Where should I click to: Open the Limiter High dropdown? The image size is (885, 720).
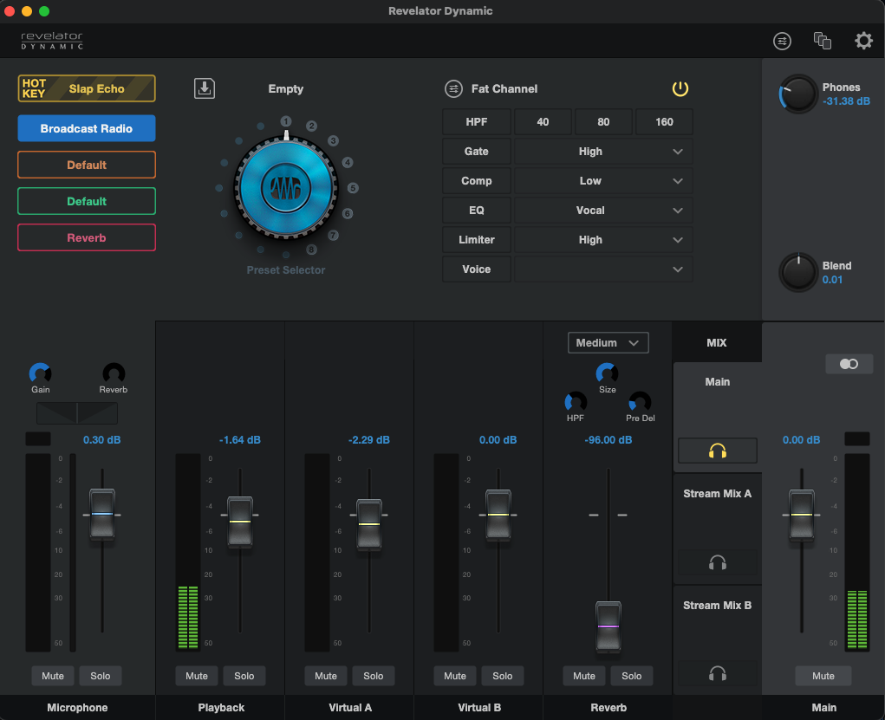point(603,240)
